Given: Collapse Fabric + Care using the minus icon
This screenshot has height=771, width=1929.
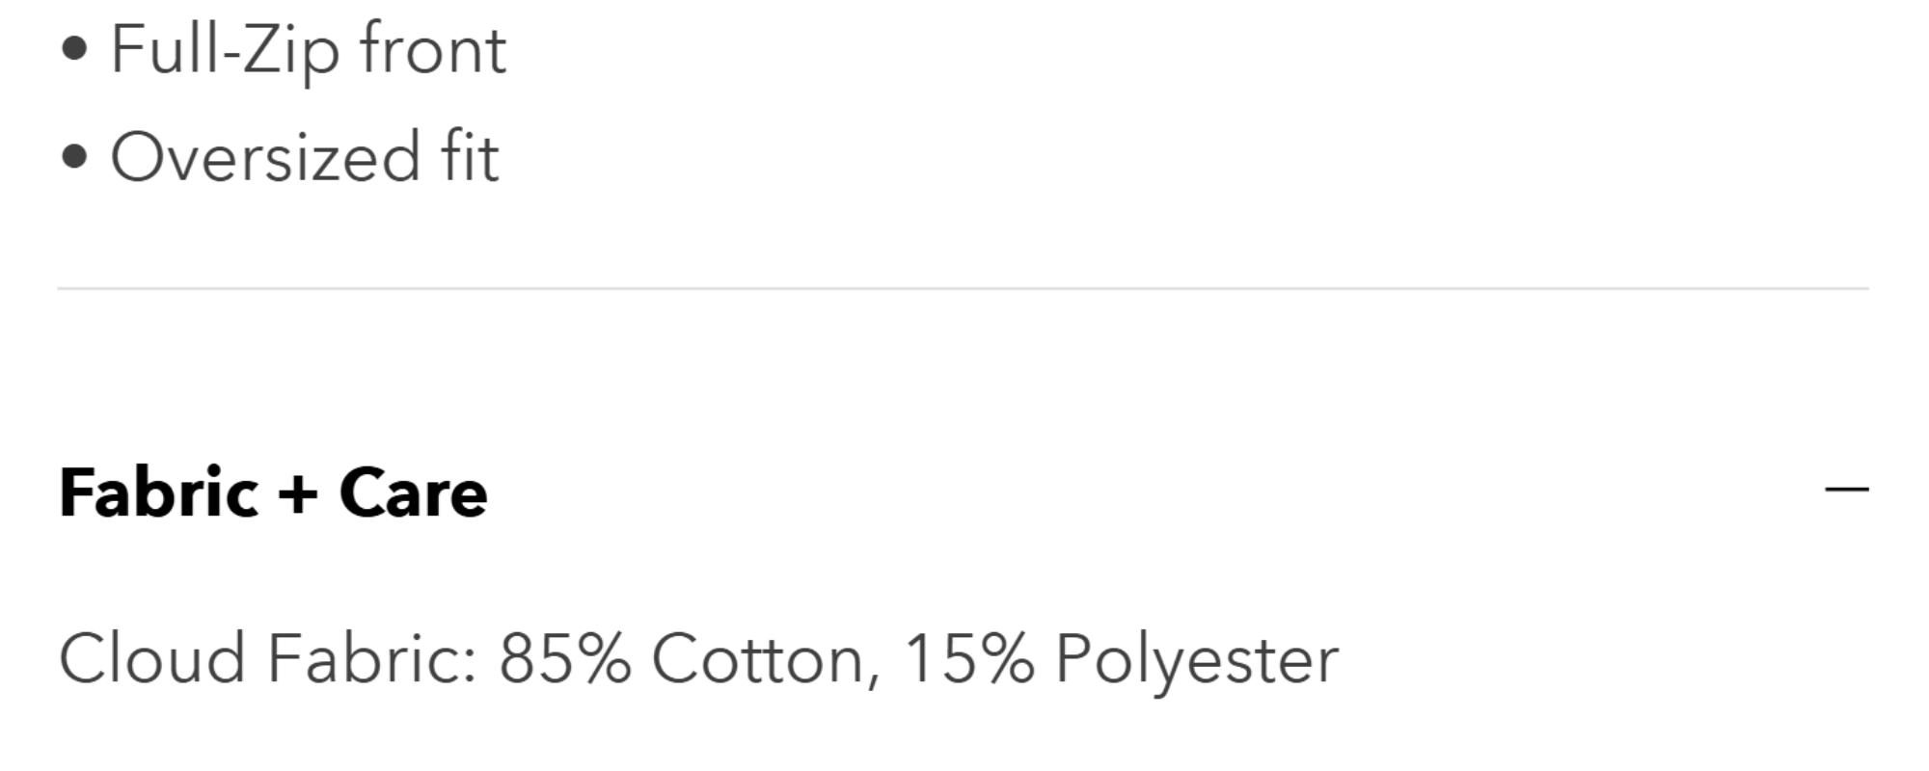Looking at the screenshot, I should (1846, 490).
